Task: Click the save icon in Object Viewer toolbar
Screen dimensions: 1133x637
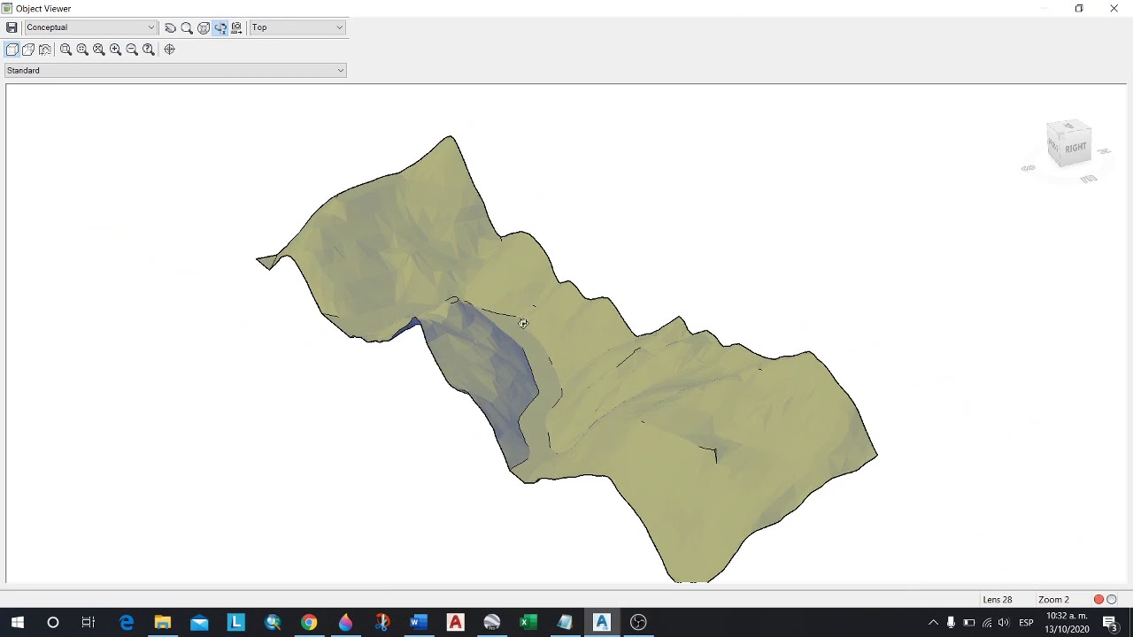Action: pos(12,27)
